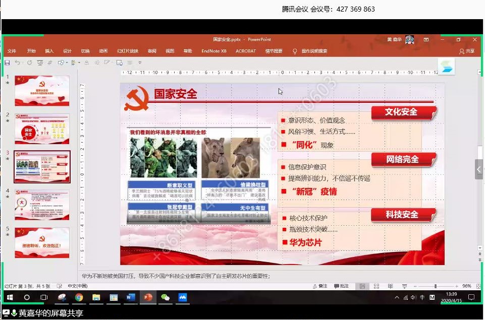
Task: Open the 视图 ribbon tab
Action: pos(170,51)
